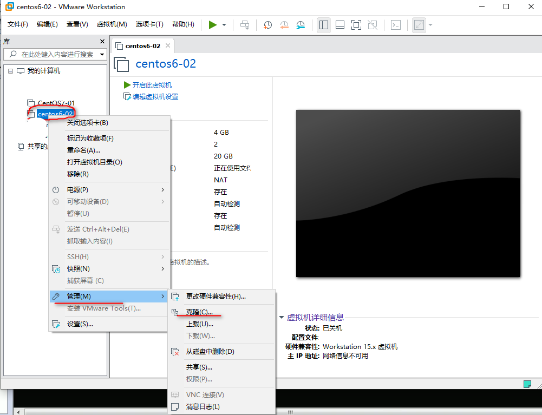Click the scroll left arrow of horizontal scrollbar
This screenshot has height=415, width=542.
click(x=18, y=412)
